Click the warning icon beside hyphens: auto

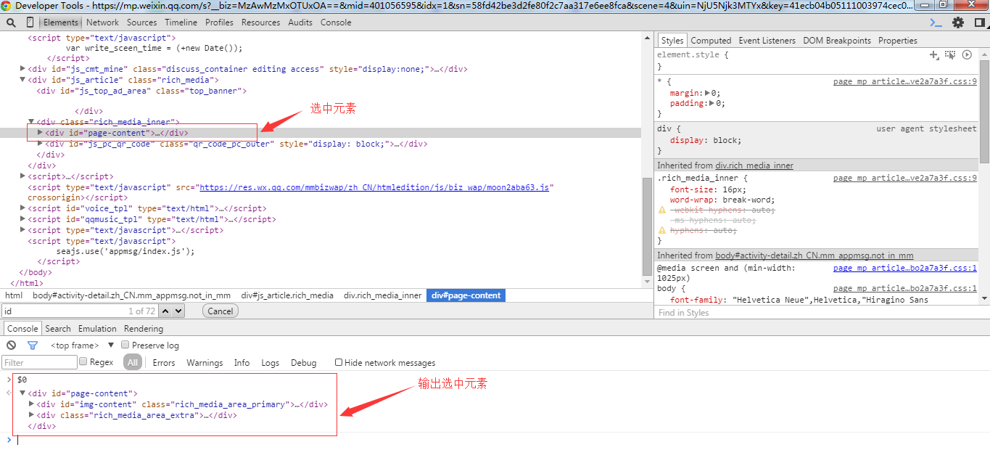pyautogui.click(x=661, y=230)
